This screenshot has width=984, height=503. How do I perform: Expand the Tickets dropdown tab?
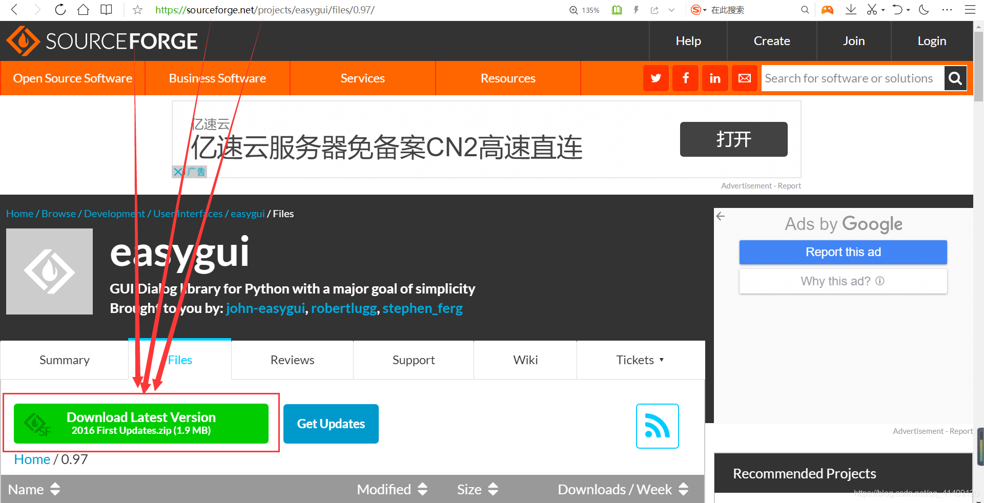point(640,360)
